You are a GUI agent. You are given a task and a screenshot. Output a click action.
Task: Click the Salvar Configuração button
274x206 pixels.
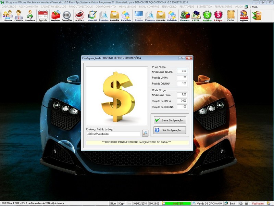(x=170, y=120)
